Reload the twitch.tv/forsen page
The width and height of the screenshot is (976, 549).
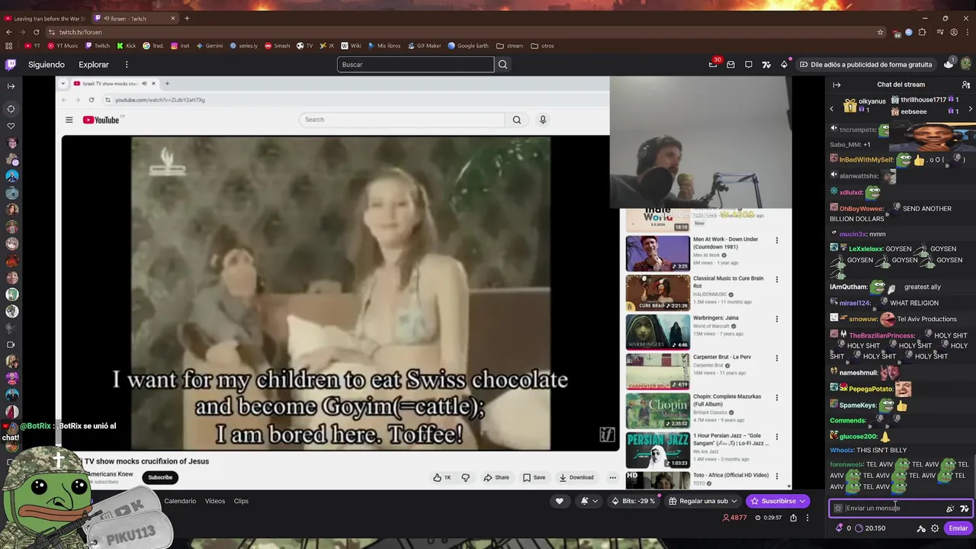coord(35,32)
